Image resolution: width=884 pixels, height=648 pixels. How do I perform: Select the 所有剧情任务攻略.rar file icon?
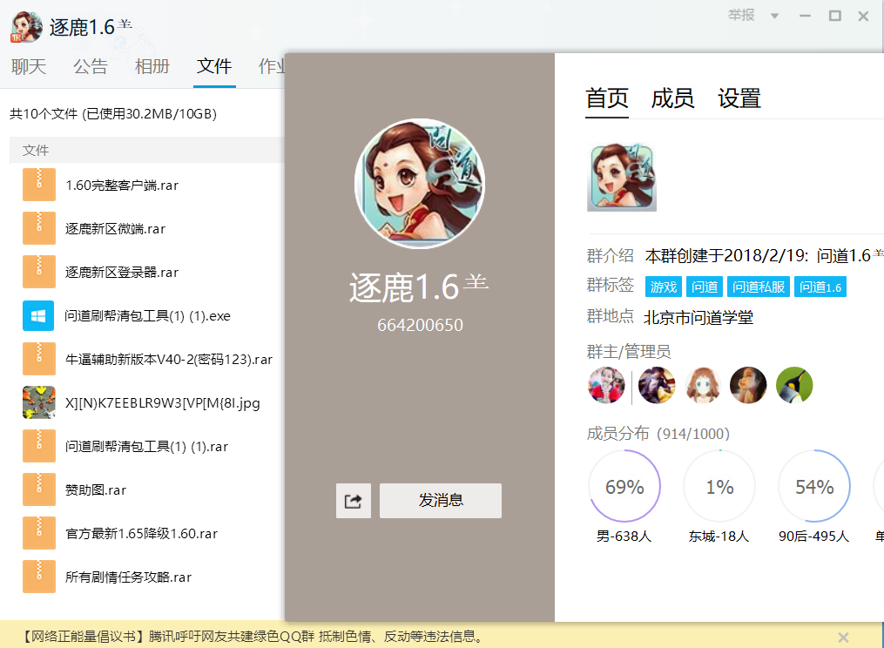pyautogui.click(x=39, y=577)
